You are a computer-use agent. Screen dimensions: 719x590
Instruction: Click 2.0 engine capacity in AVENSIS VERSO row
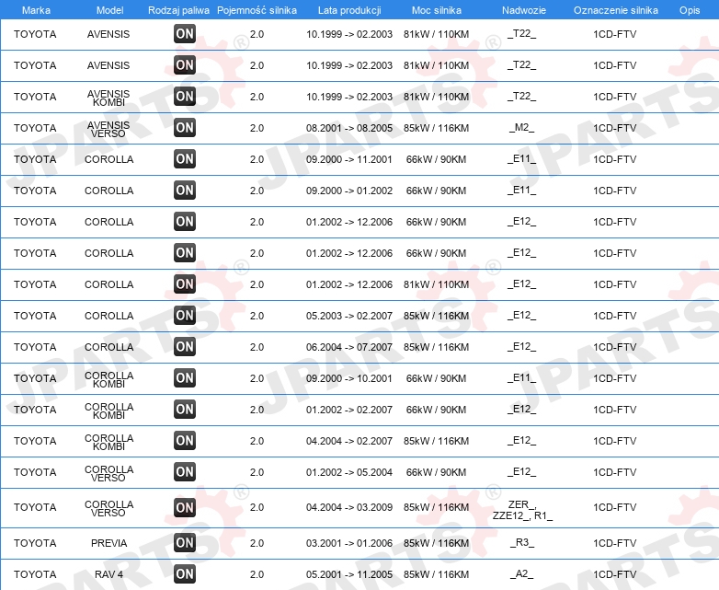click(257, 128)
